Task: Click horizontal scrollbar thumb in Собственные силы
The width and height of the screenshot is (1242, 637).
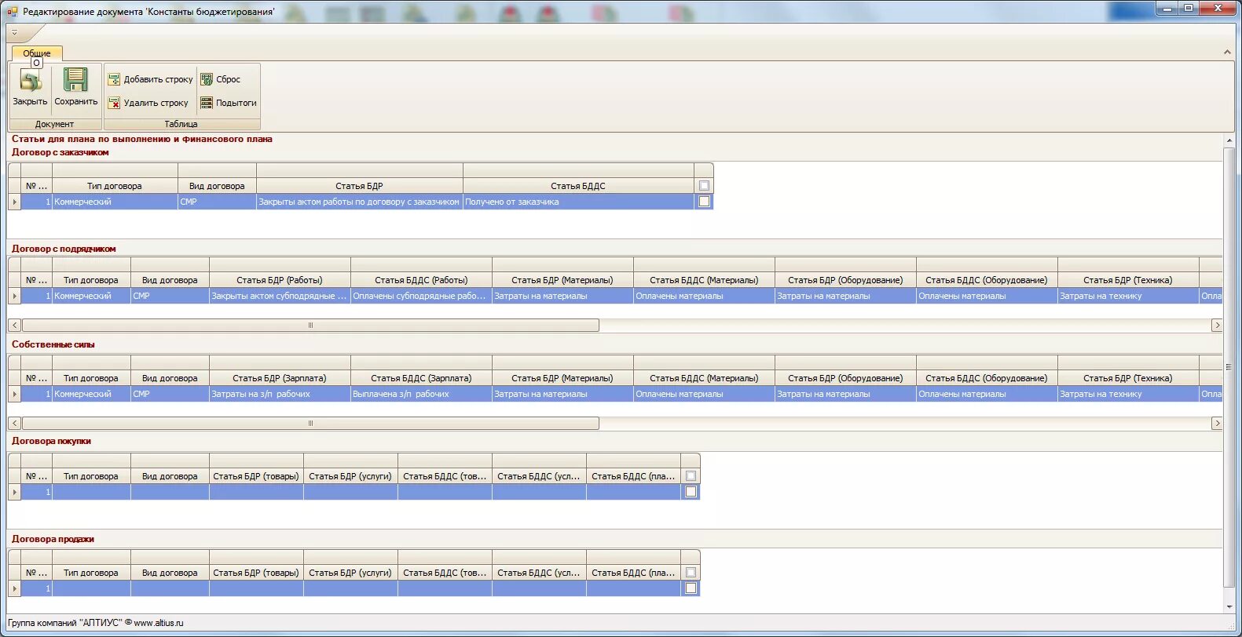Action: point(310,423)
